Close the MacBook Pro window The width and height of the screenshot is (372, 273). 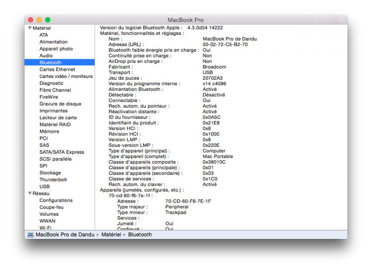(31, 20)
